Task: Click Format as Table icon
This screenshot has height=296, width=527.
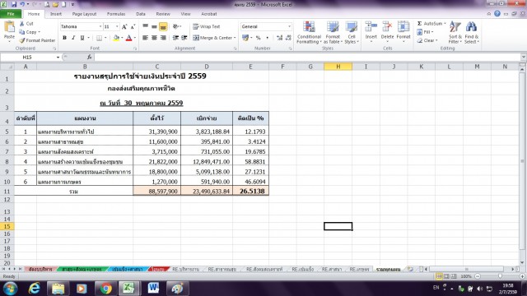Action: pyautogui.click(x=333, y=27)
